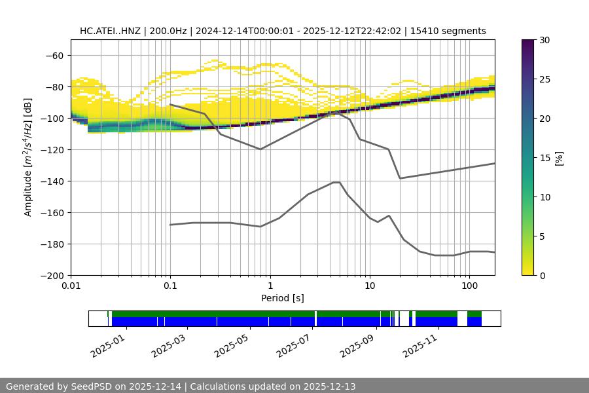The width and height of the screenshot is (589, 393).
Task: Click the 100 tick label on the period axis
Action: point(469,286)
